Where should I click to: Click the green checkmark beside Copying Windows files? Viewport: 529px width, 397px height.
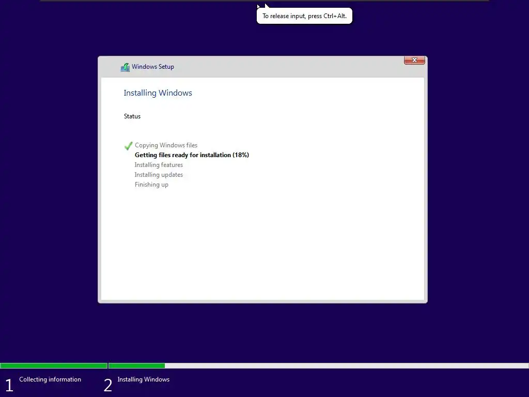(x=128, y=146)
